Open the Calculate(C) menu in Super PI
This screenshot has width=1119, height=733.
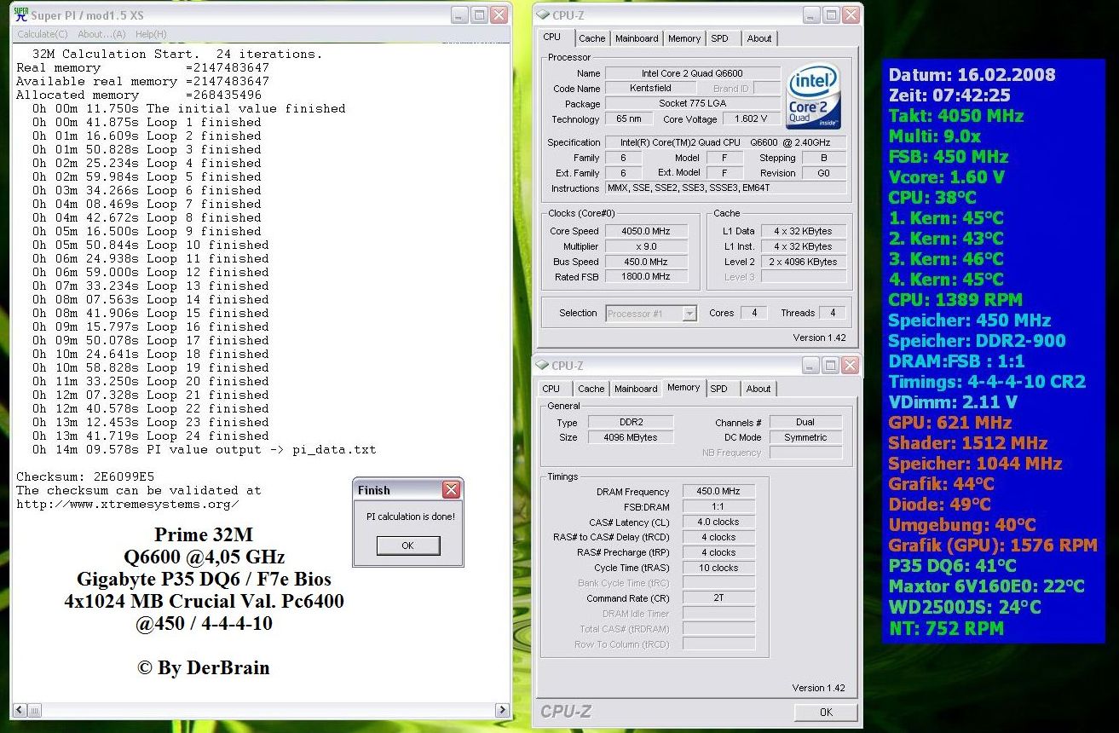point(43,34)
